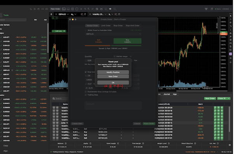Click the positions Search field
Screen dimensions: 239x154
(x=60, y=99)
